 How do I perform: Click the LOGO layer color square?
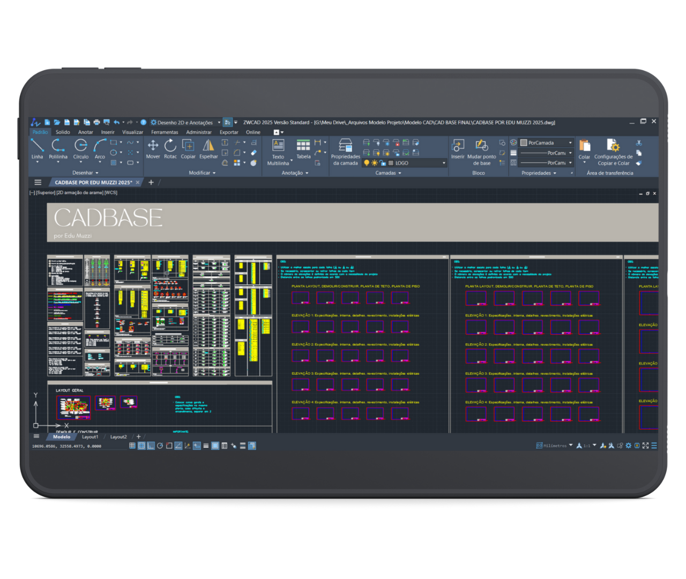pos(391,163)
